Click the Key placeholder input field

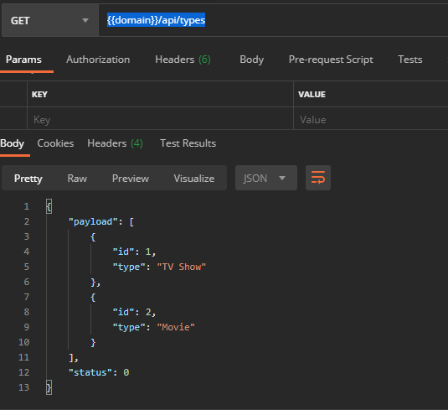point(160,119)
